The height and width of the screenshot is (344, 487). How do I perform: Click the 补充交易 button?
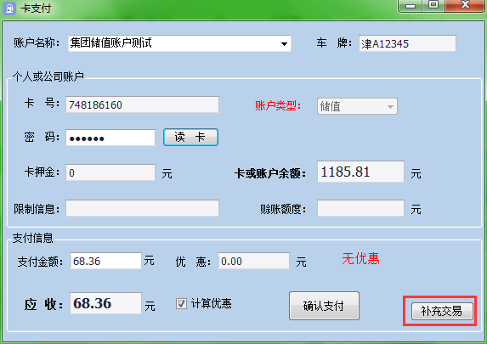point(442,311)
